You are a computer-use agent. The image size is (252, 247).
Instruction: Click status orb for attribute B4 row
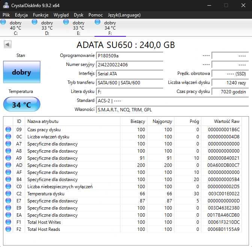coord(8,179)
